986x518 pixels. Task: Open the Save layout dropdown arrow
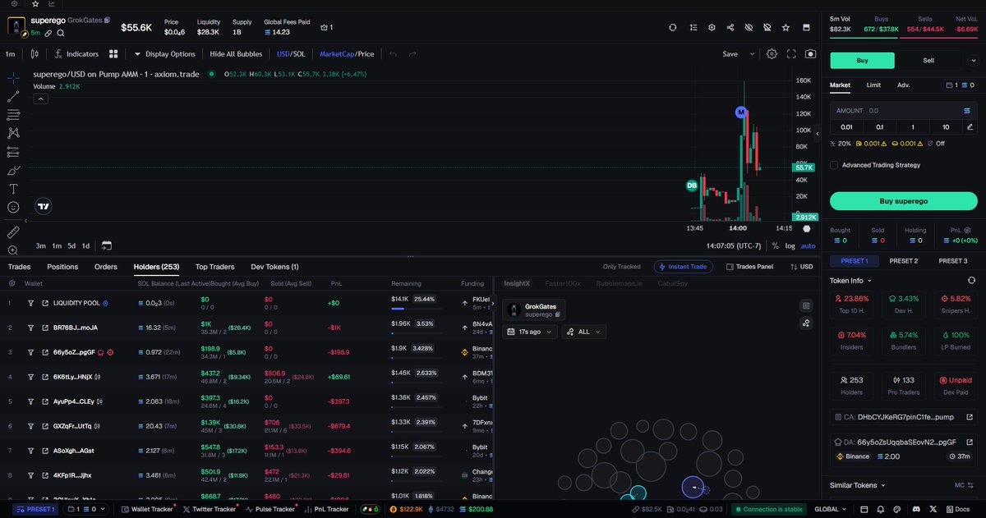(752, 54)
